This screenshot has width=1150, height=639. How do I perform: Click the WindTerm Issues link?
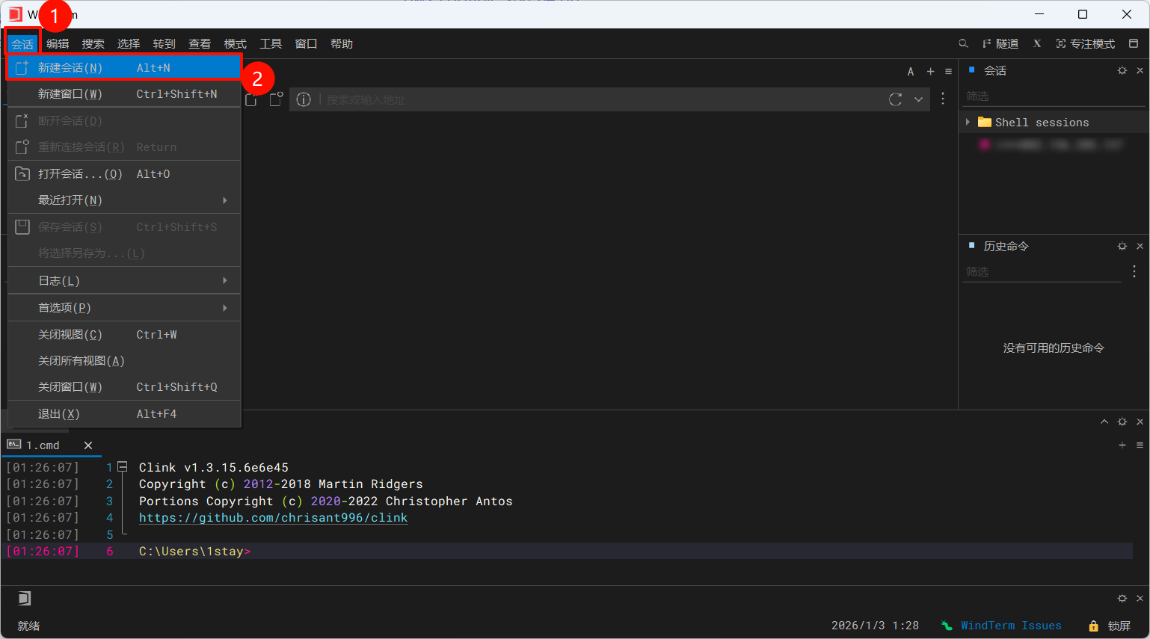[x=1010, y=626]
